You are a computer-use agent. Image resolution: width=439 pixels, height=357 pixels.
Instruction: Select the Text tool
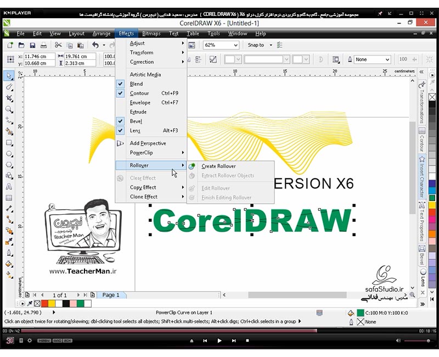[x=9, y=187]
